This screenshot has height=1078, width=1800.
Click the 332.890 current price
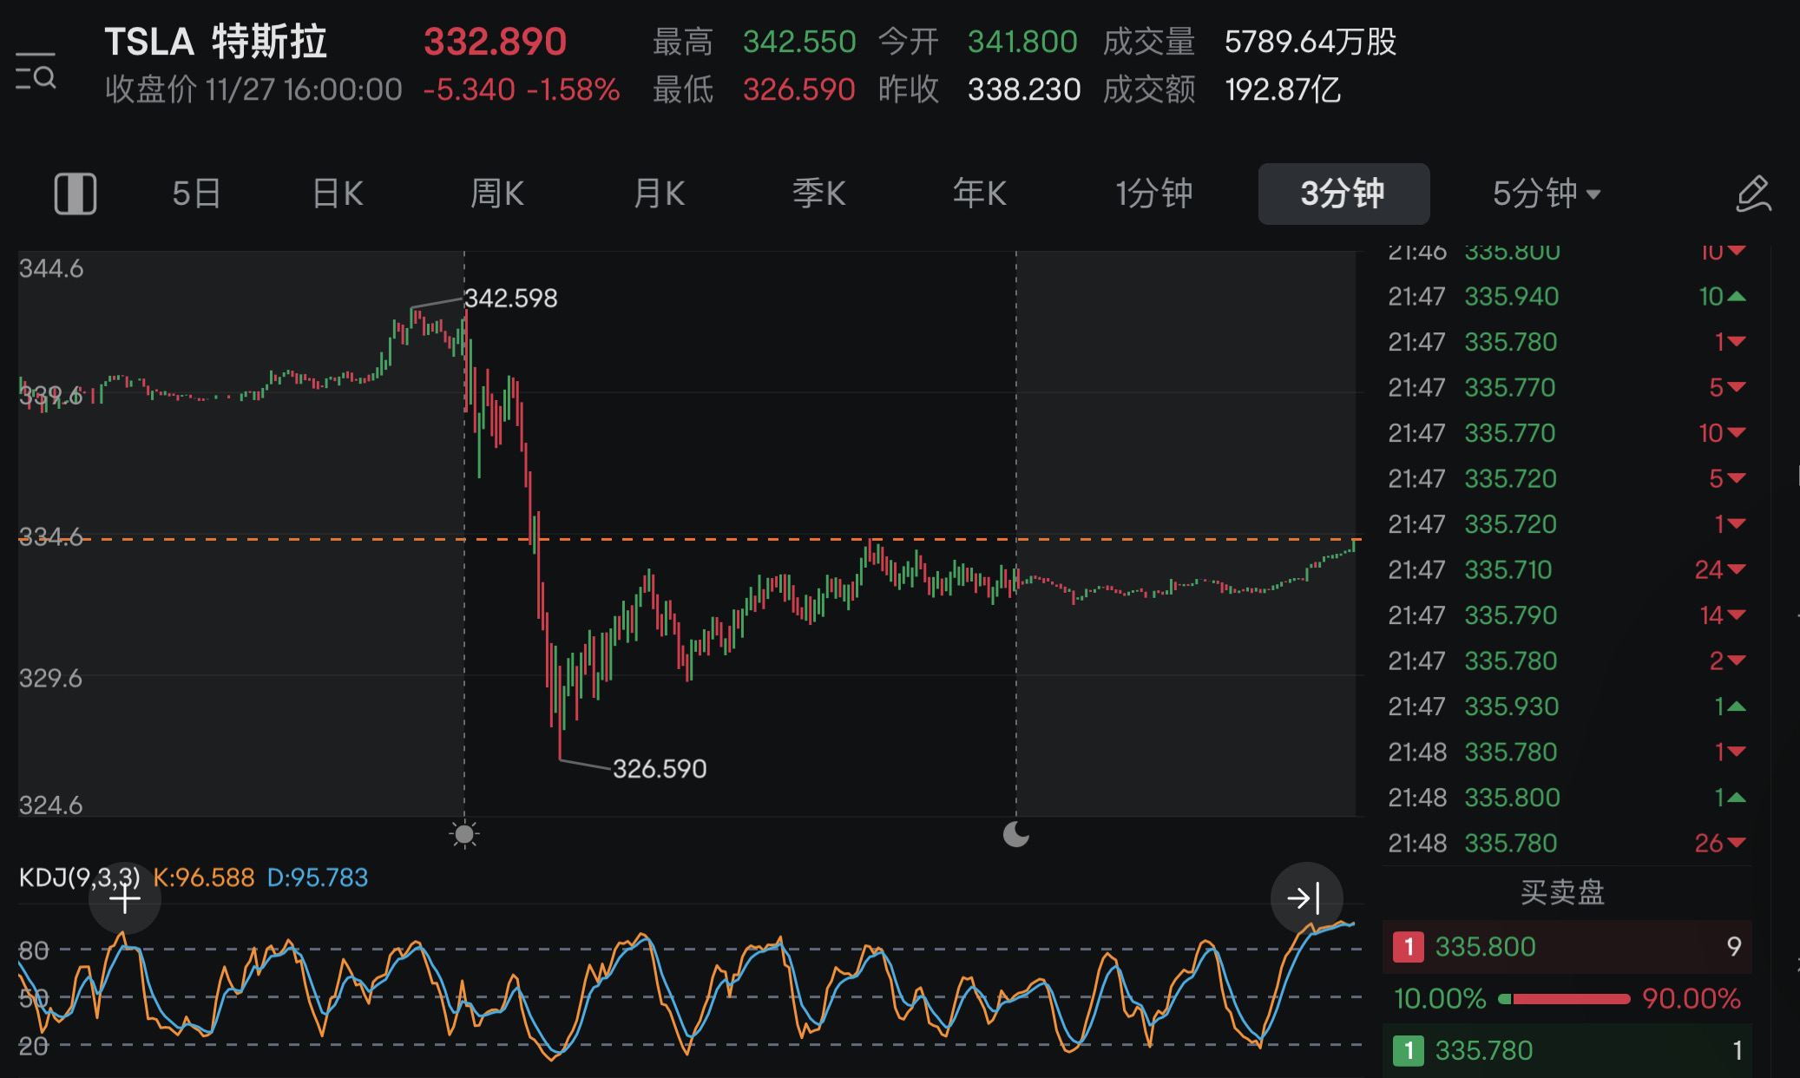495,42
